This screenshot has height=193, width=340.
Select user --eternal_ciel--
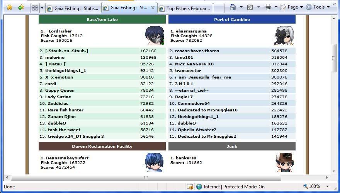(192, 91)
